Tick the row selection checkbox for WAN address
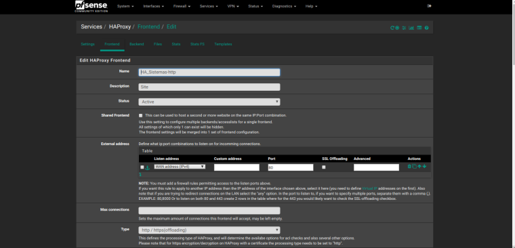The width and height of the screenshot is (515, 248). click(x=142, y=167)
